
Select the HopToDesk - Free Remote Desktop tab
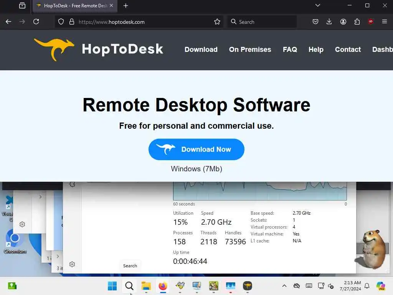(75, 5)
